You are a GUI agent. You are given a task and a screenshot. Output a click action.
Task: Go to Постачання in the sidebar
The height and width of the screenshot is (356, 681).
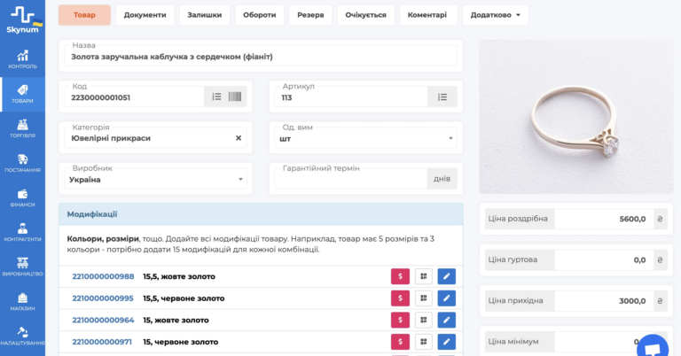(x=22, y=163)
